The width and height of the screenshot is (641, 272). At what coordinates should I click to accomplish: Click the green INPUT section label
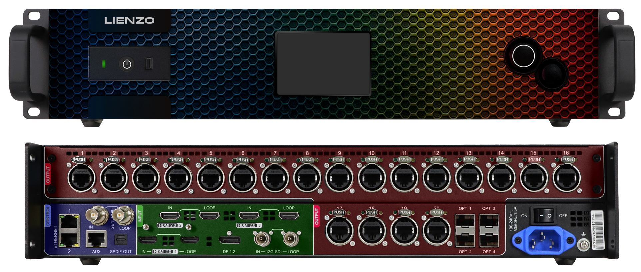(140, 215)
